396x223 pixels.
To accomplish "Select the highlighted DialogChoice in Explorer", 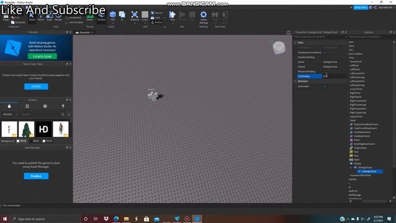I will point(369,172).
